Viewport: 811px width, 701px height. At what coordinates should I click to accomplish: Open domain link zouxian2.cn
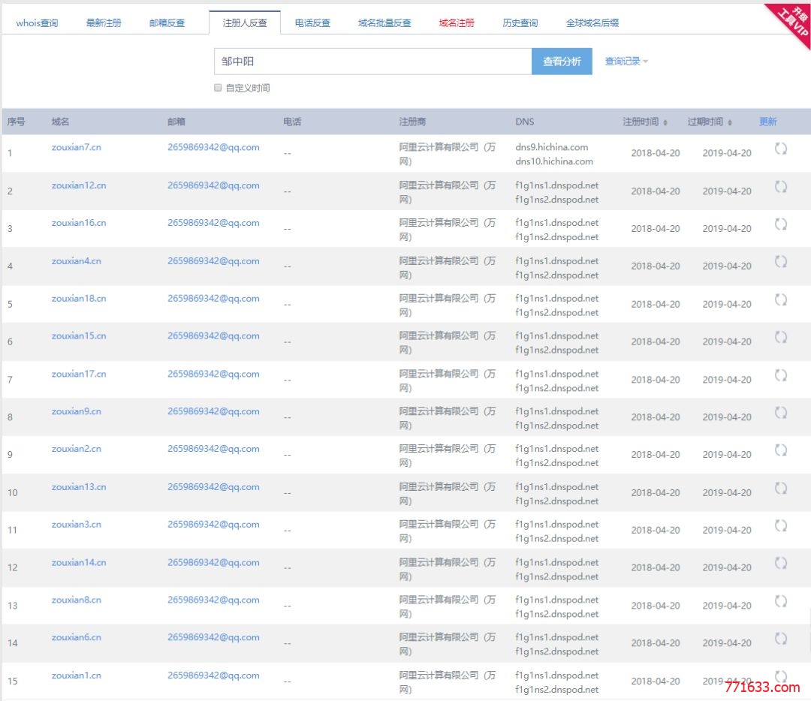tap(76, 449)
